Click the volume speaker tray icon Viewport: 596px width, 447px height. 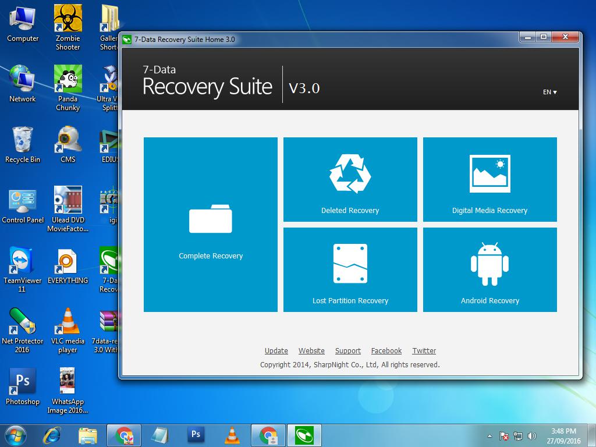pyautogui.click(x=531, y=435)
